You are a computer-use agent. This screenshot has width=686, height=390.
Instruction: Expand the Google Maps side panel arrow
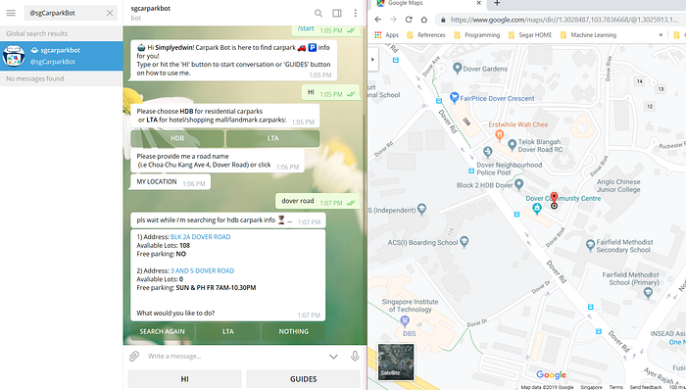pyautogui.click(x=372, y=60)
